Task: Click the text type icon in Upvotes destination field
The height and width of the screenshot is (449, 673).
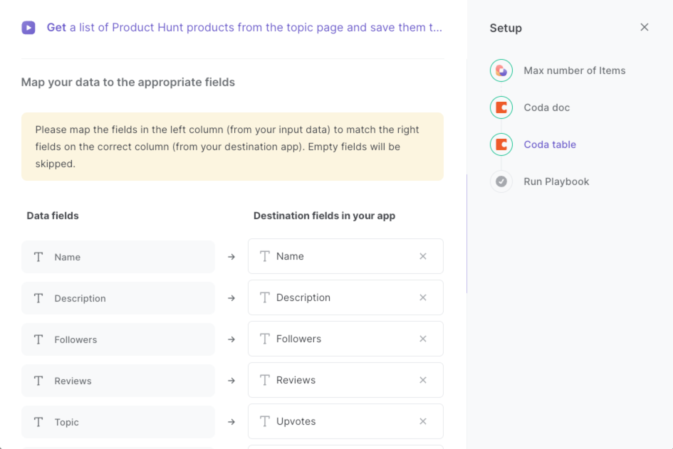Action: (x=265, y=421)
